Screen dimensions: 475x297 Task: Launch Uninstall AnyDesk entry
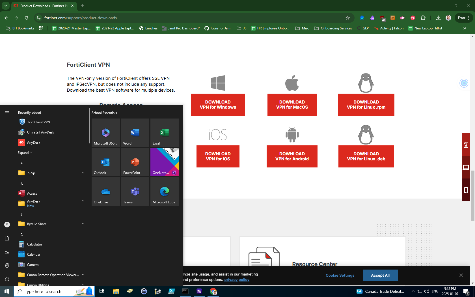click(36, 132)
